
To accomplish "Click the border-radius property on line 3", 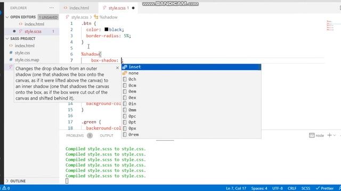I will click(102, 36).
